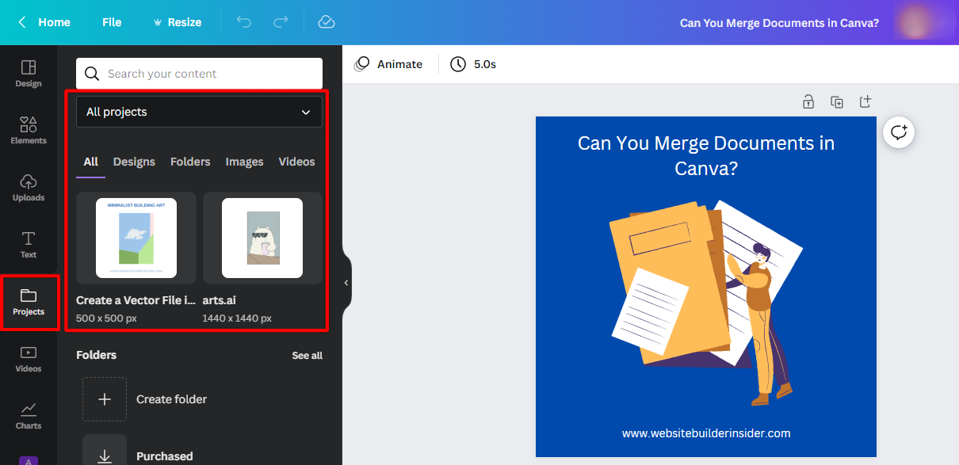Click the cloud save status icon
This screenshot has width=959, height=465.
pos(327,22)
